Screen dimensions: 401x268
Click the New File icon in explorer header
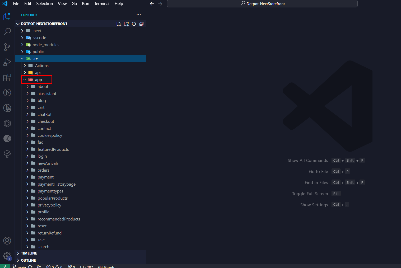pos(119,24)
